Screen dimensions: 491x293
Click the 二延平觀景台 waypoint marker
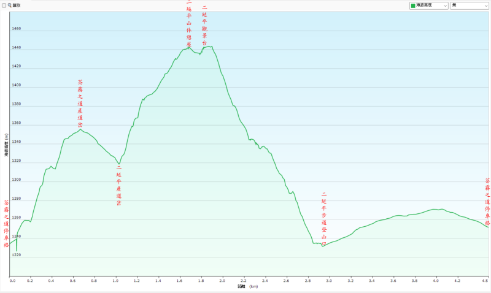[x=204, y=26]
